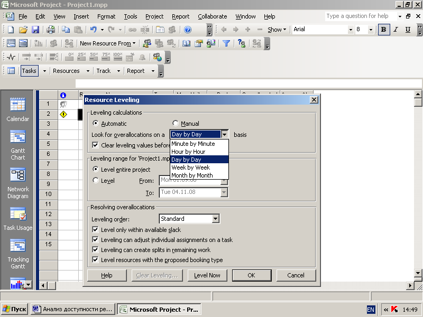
Task: Open Calendar view in View Bar
Action: 18,110
